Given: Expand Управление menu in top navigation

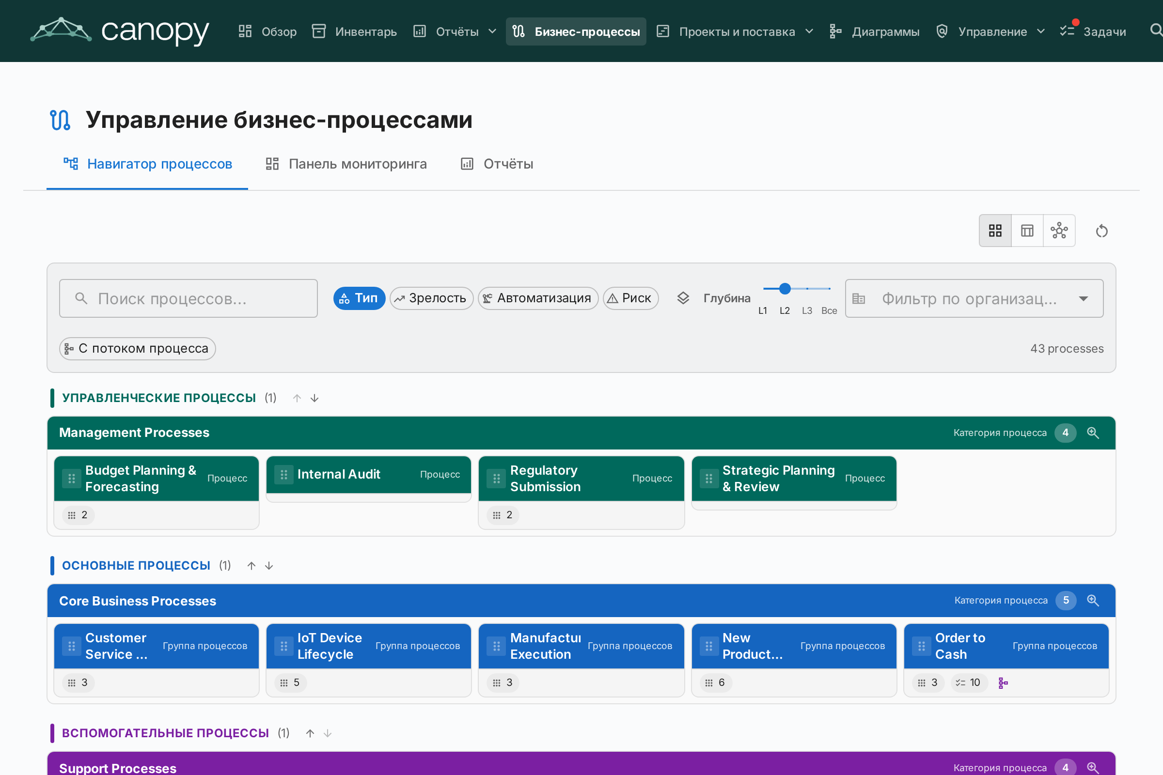Looking at the screenshot, I should pyautogui.click(x=990, y=31).
